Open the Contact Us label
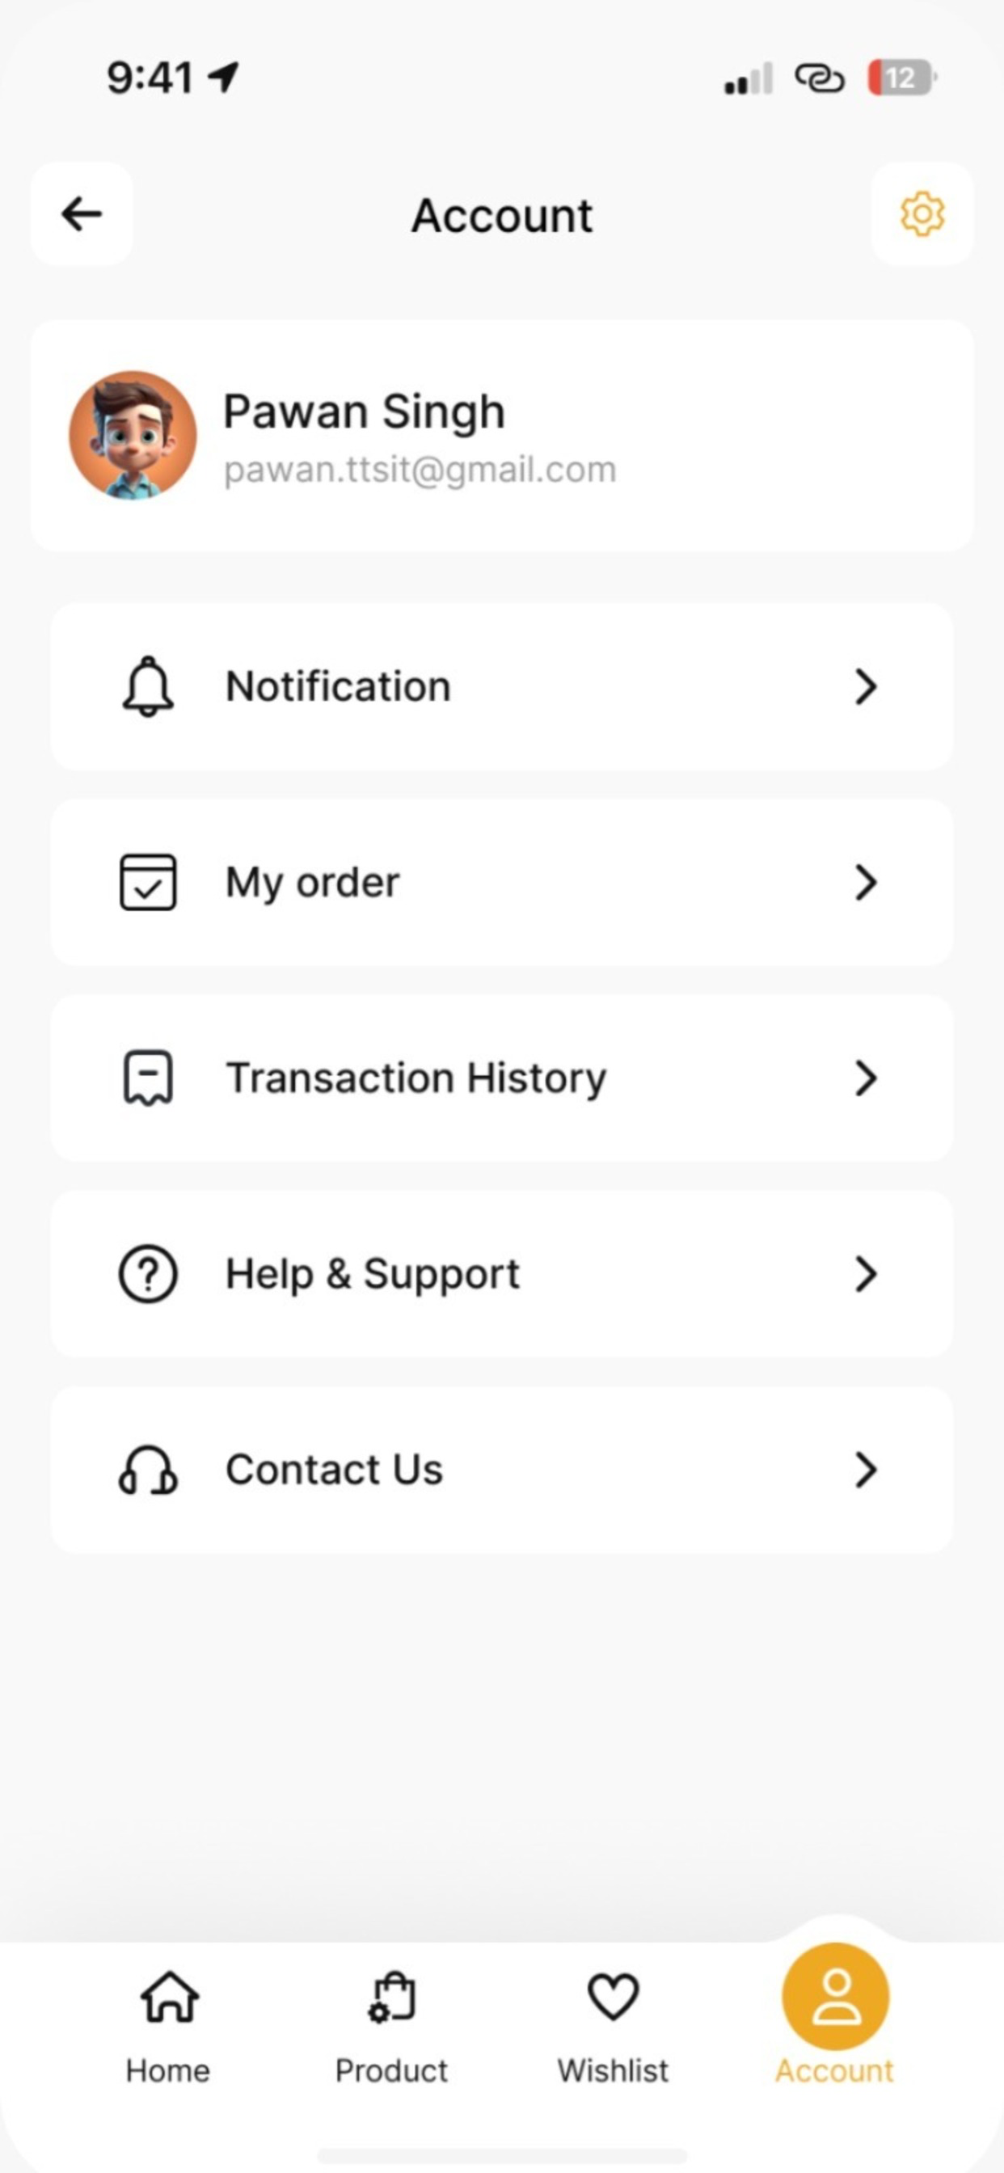The width and height of the screenshot is (1004, 2173). coord(334,1470)
